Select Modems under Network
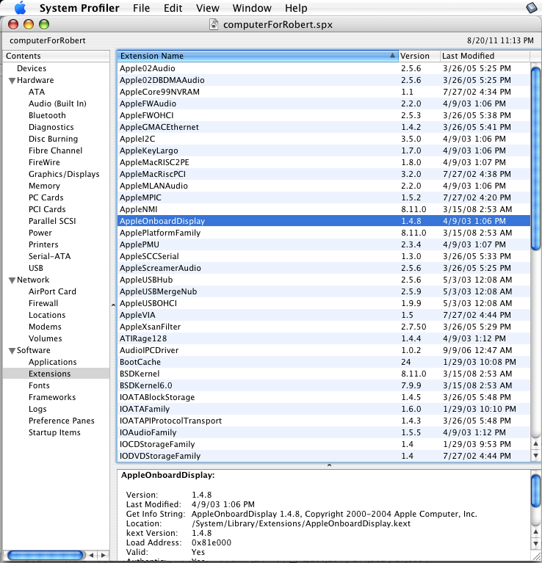 click(45, 327)
